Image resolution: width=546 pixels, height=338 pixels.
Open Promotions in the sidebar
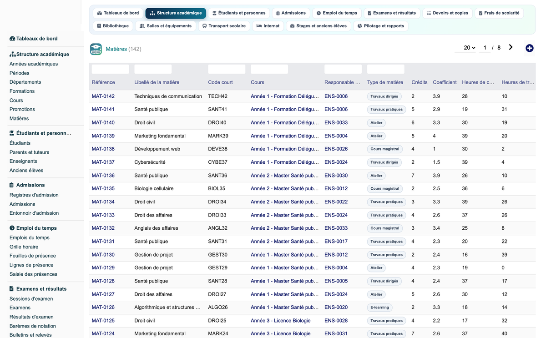(x=22, y=110)
